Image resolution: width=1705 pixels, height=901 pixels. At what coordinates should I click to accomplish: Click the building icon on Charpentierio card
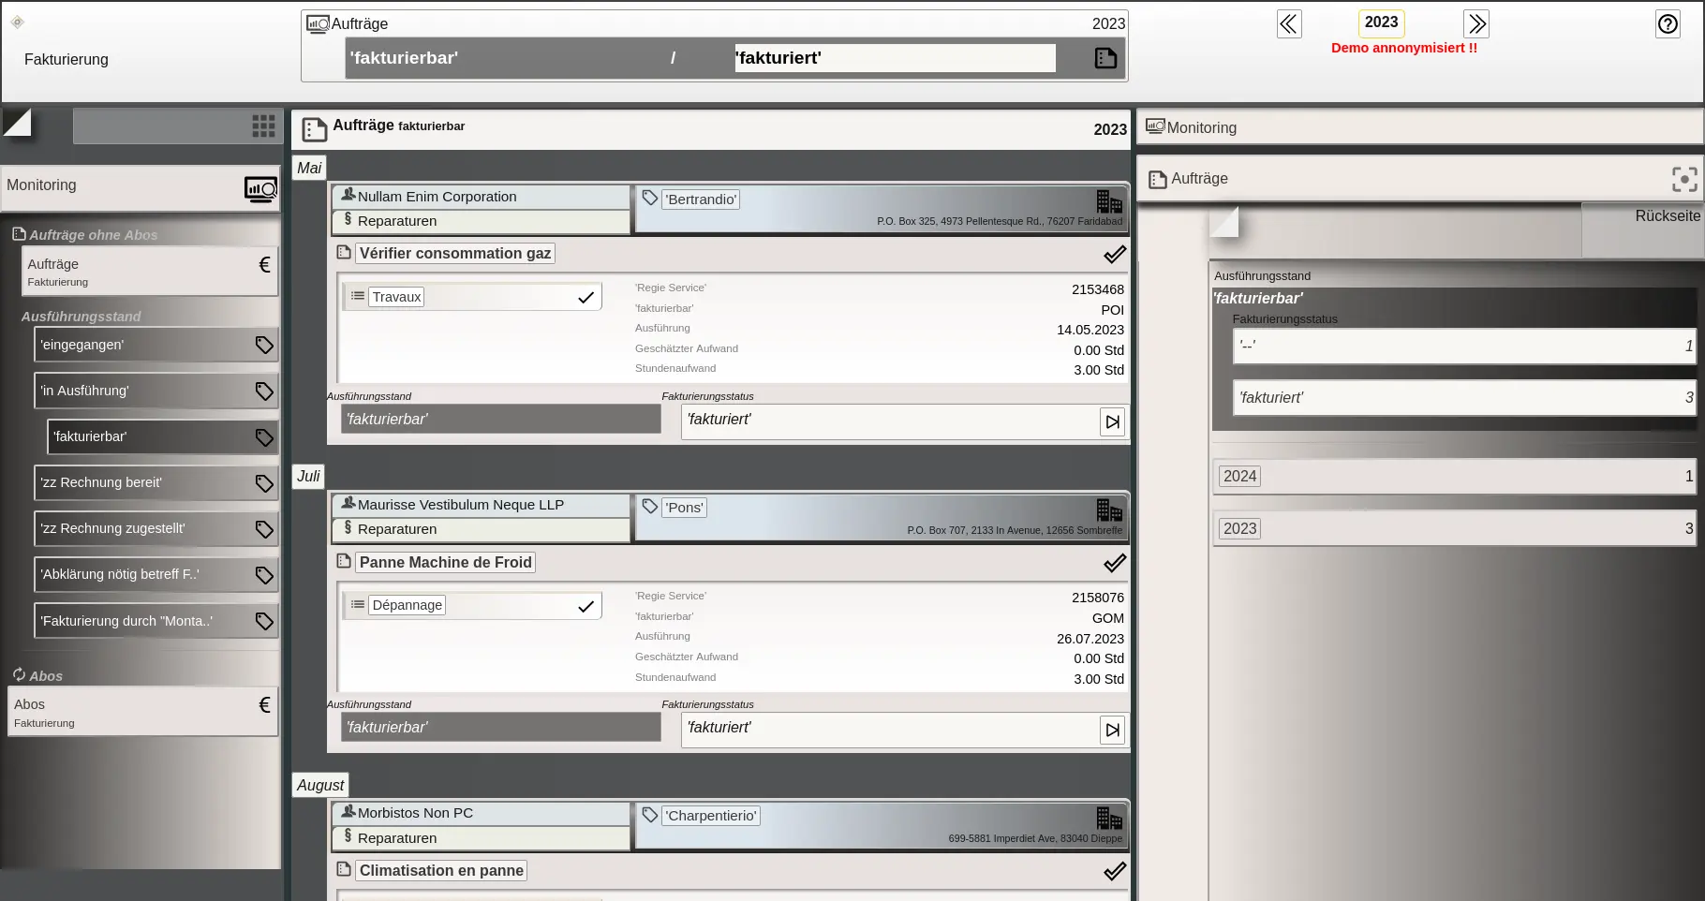1109,817
